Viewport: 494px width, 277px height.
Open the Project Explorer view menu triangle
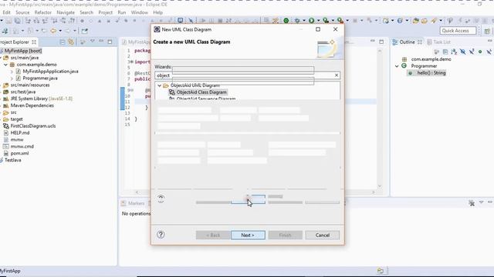(93, 41)
